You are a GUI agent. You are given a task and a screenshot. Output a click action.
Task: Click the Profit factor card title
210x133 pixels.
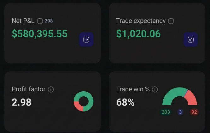[x=28, y=89]
